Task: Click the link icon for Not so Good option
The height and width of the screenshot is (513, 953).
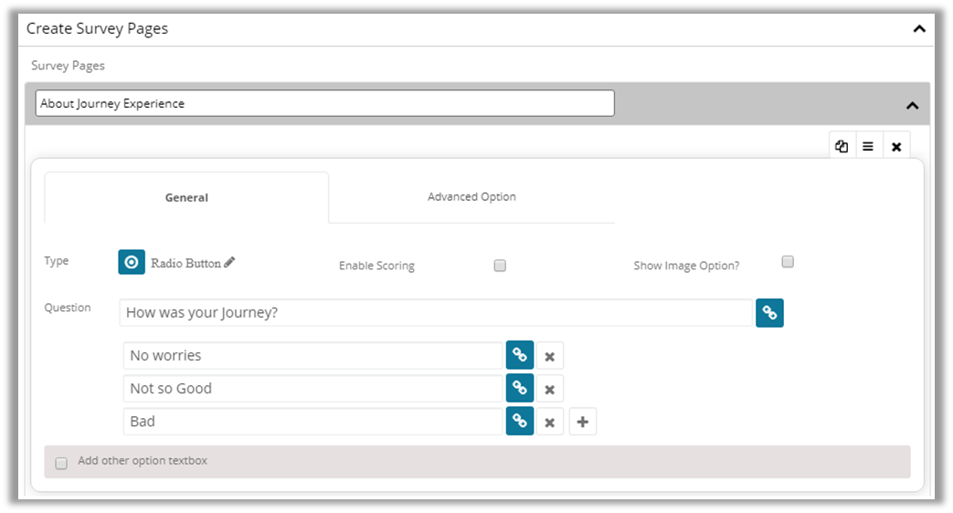Action: (x=520, y=389)
